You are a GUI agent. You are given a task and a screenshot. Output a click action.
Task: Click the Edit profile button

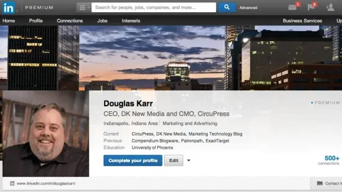[174, 161]
